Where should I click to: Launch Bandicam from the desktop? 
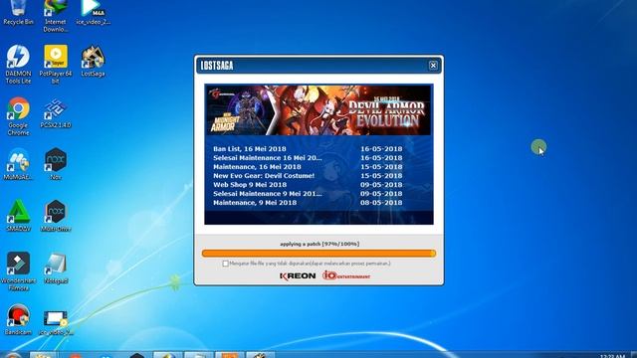[18, 319]
